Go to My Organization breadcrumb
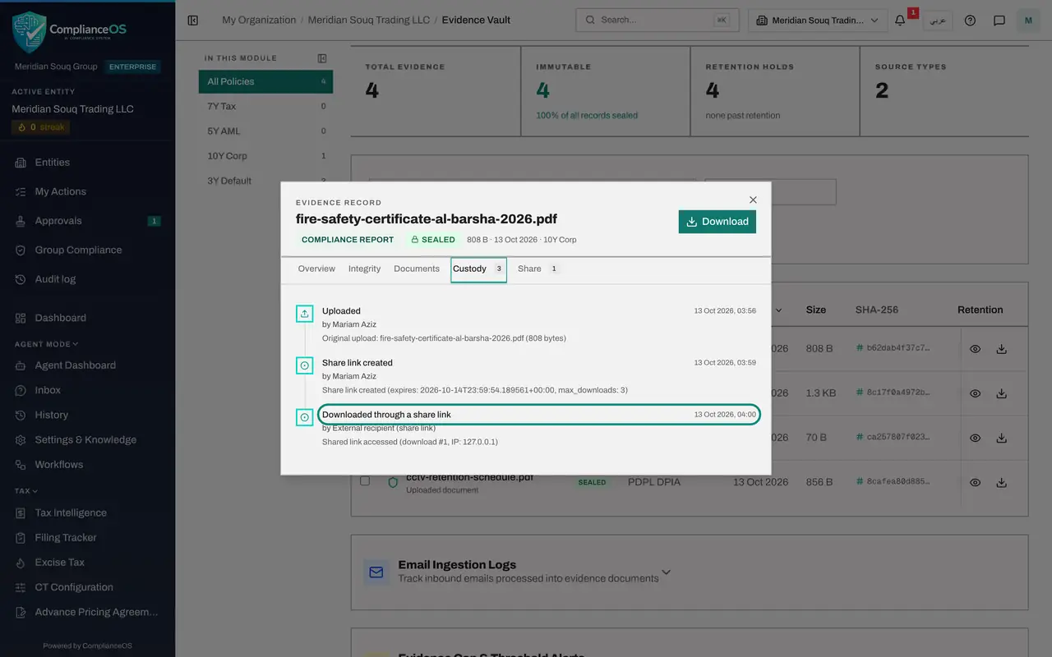The width and height of the screenshot is (1052, 657). pos(259,20)
